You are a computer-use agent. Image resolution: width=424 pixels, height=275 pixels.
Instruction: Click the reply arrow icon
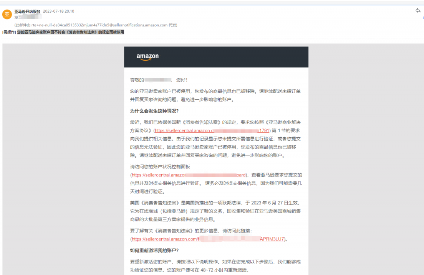[x=418, y=11]
